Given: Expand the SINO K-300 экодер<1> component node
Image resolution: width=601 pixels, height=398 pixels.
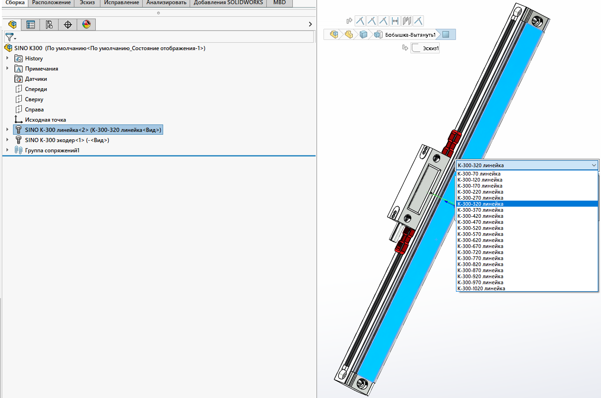Looking at the screenshot, I should pyautogui.click(x=7, y=140).
